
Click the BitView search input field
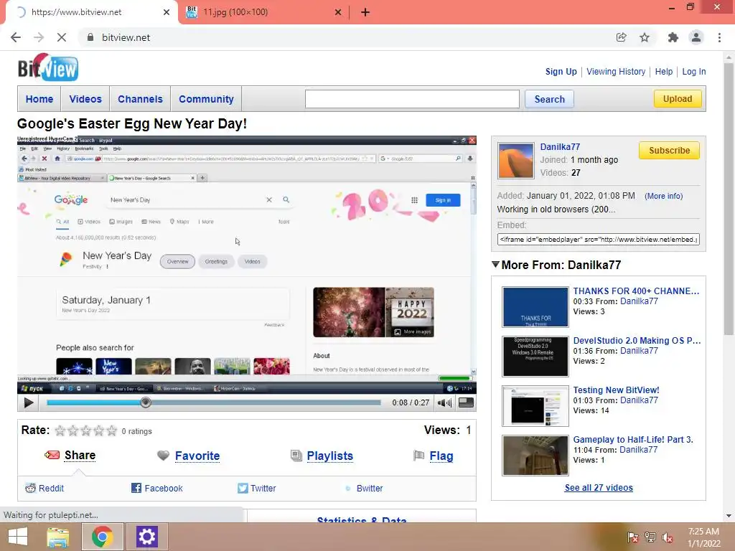click(x=412, y=99)
